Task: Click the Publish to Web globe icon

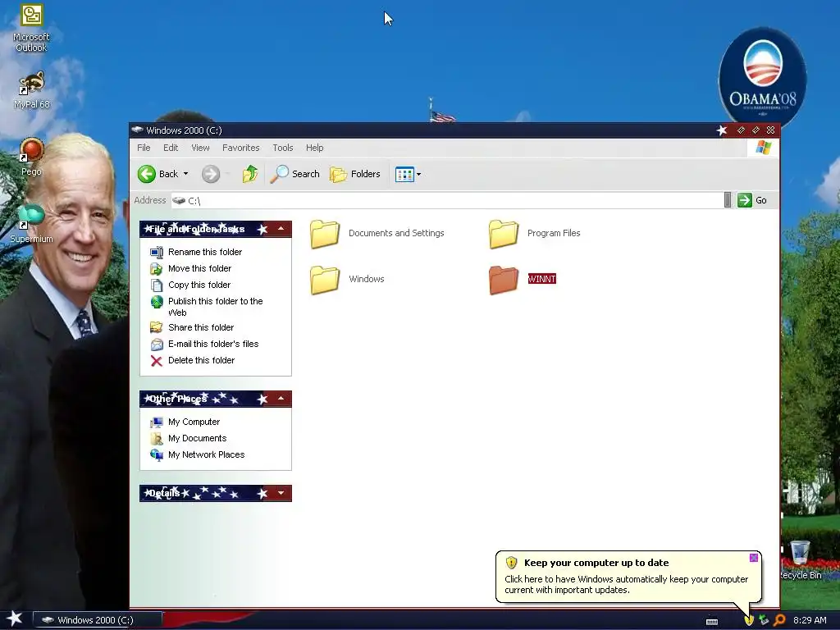Action: click(x=157, y=302)
